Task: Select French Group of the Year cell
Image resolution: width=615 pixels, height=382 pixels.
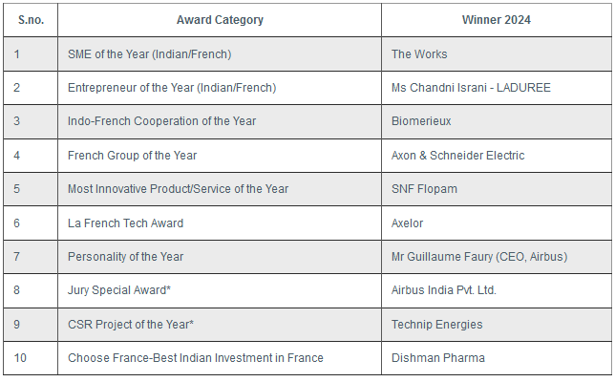Action: pos(133,156)
